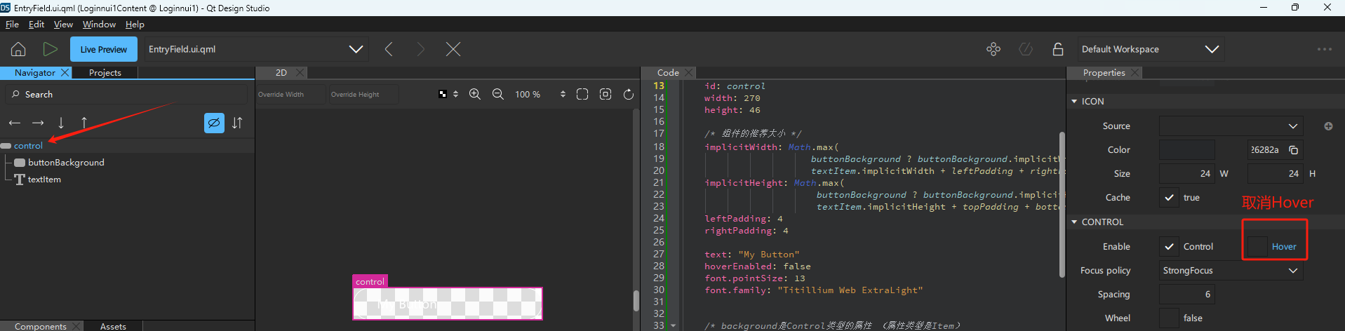Open the Edit menu
1345x331 pixels.
[x=36, y=24]
